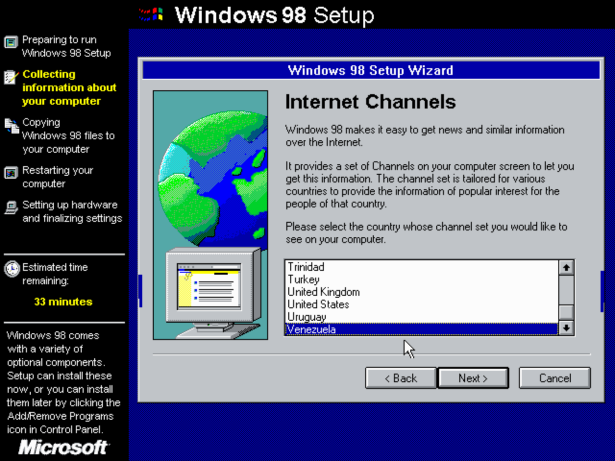The width and height of the screenshot is (615, 461).
Task: Select Turkey from the country list
Action: [x=303, y=279]
